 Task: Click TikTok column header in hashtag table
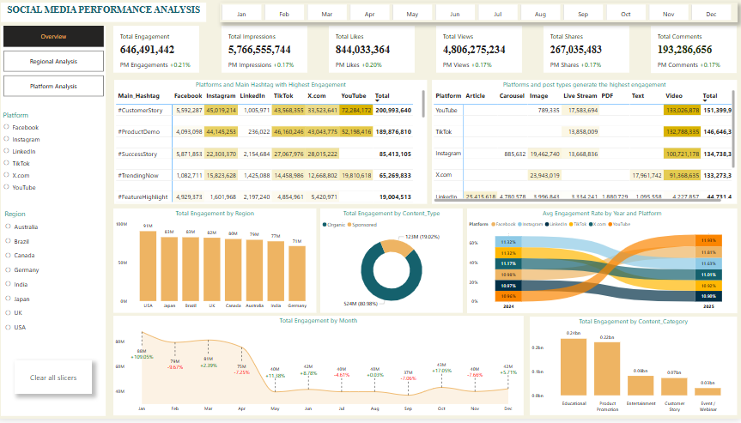pyautogui.click(x=283, y=96)
